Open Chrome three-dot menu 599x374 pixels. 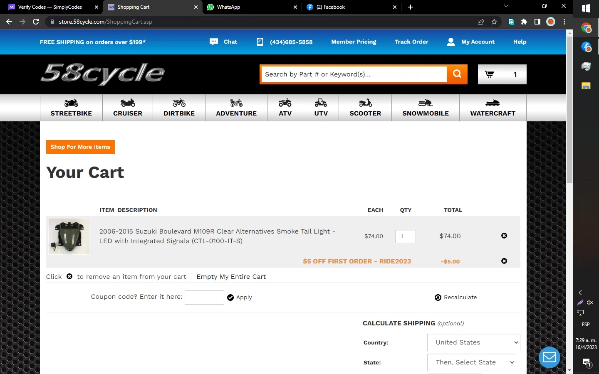click(x=564, y=22)
